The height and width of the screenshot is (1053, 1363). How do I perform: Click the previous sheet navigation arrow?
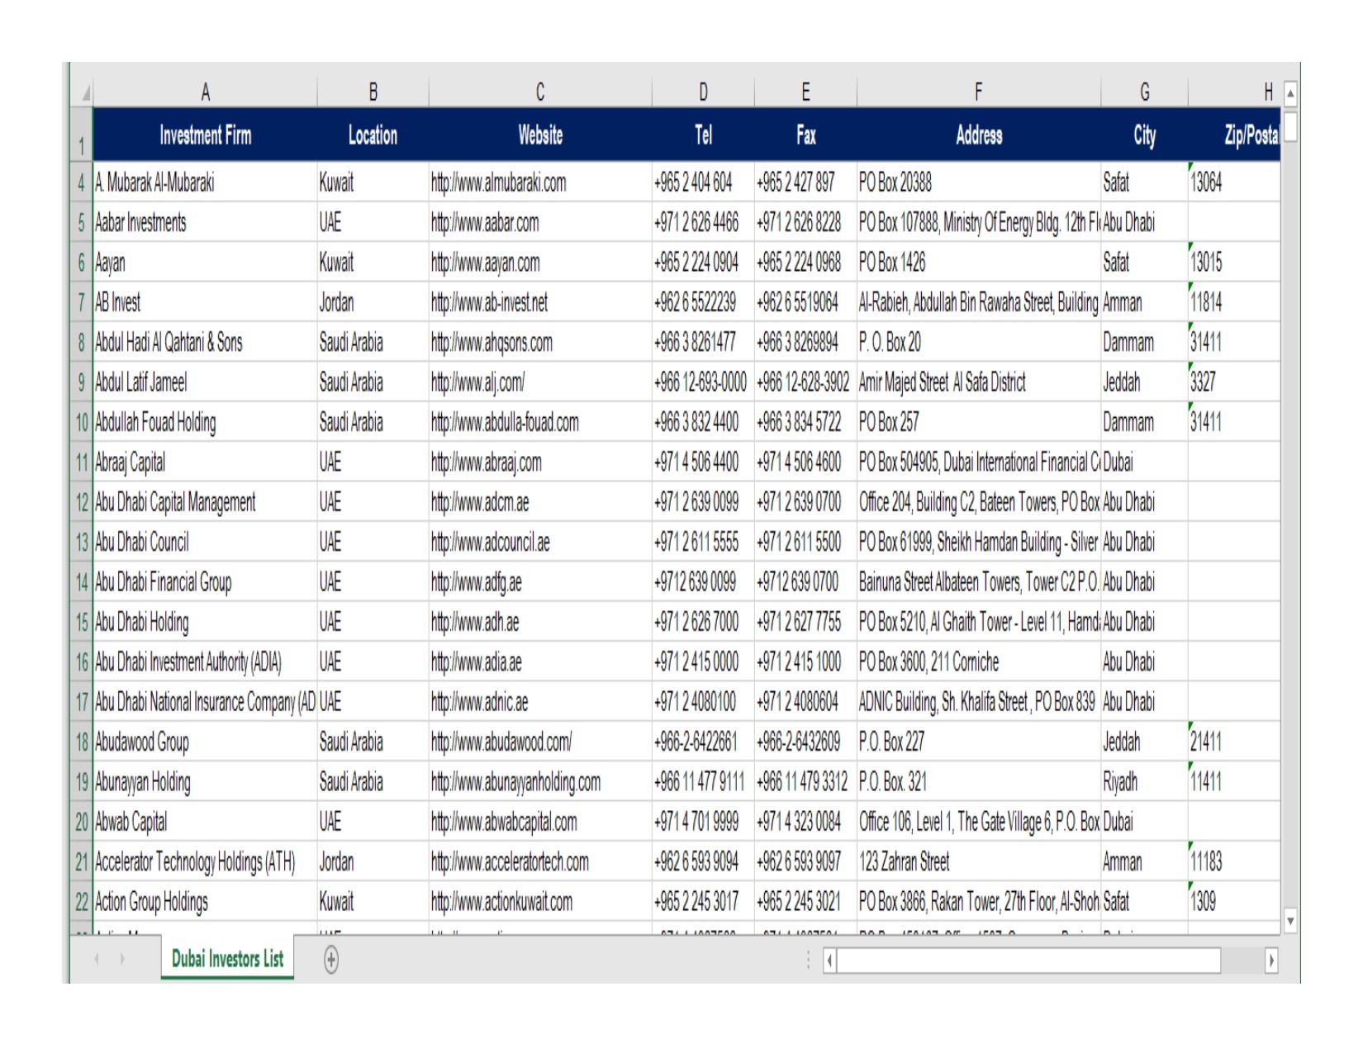point(97,958)
